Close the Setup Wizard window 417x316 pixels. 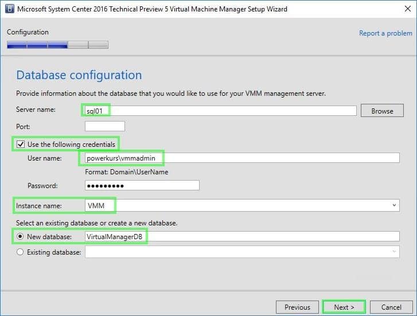[x=407, y=9]
